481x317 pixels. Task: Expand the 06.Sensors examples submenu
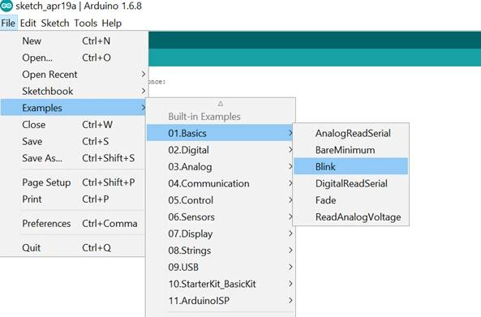tap(220, 216)
